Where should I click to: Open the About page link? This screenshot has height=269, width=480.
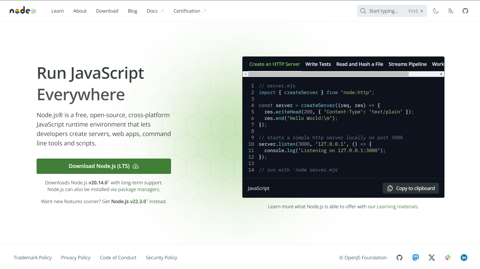click(x=80, y=11)
